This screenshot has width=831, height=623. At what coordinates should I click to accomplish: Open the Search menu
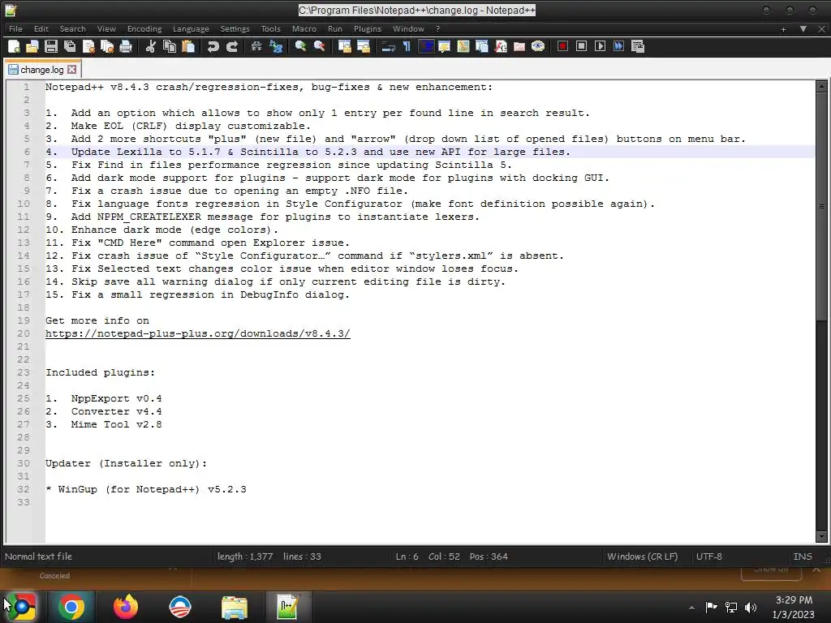point(72,28)
